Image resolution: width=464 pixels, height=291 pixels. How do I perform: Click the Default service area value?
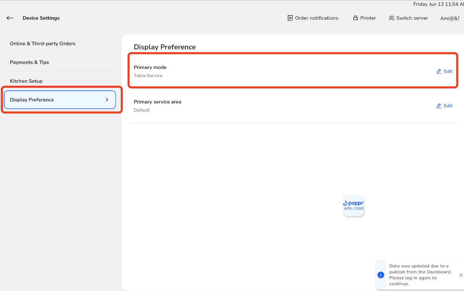(x=142, y=110)
